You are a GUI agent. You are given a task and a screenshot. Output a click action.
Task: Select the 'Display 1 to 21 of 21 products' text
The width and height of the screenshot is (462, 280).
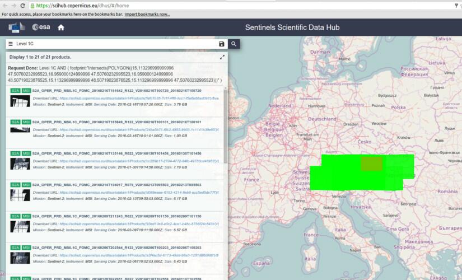coord(40,57)
